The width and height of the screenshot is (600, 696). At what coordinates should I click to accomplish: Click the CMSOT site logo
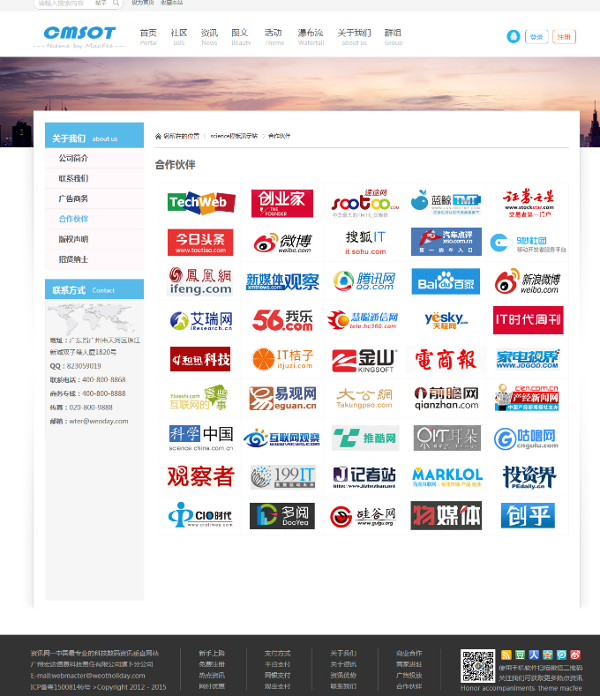coord(79,37)
